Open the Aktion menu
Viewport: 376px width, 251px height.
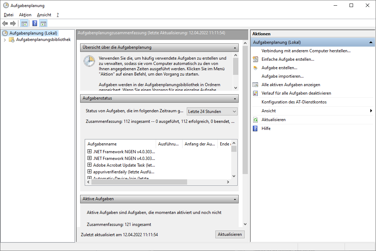point(25,15)
